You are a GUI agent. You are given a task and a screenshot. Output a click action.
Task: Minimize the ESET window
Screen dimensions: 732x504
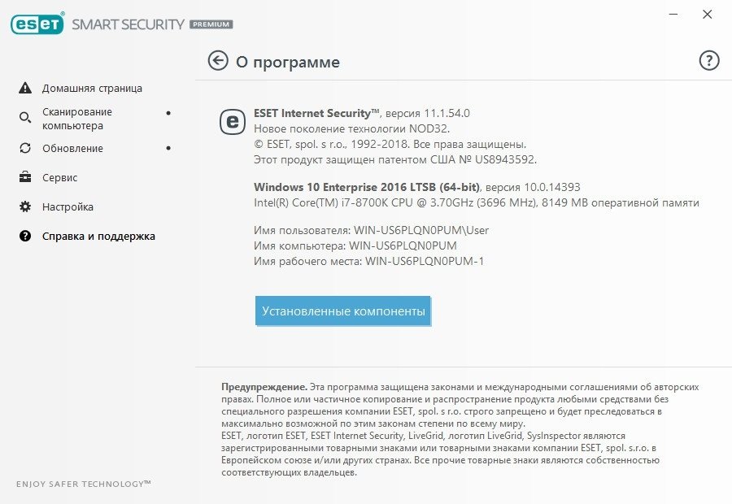click(x=673, y=15)
